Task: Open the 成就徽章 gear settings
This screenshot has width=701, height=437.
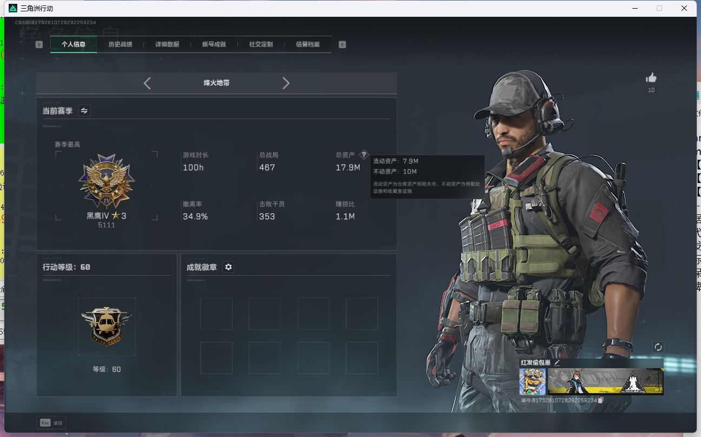Action: point(228,267)
